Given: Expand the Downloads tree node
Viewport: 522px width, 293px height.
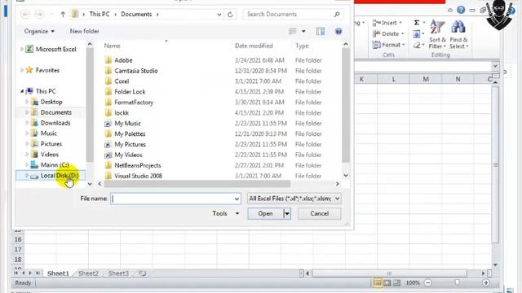Looking at the screenshot, I should (27, 123).
